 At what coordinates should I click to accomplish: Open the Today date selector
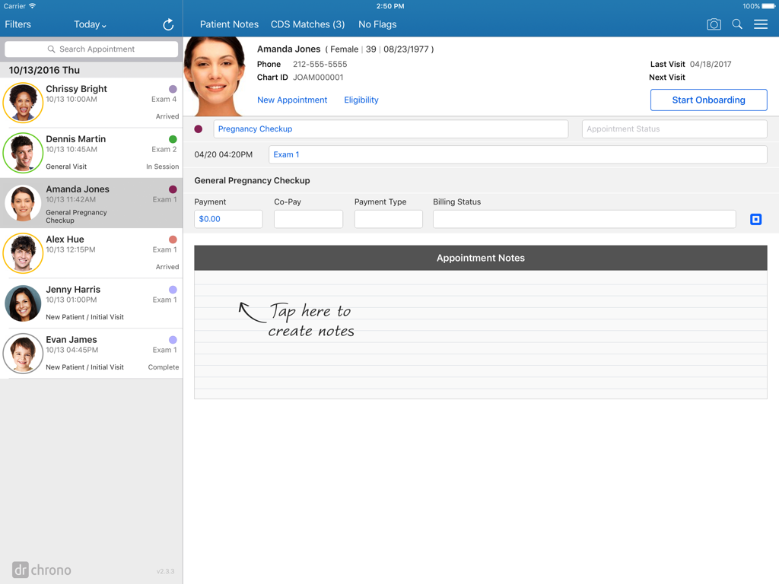click(x=90, y=24)
